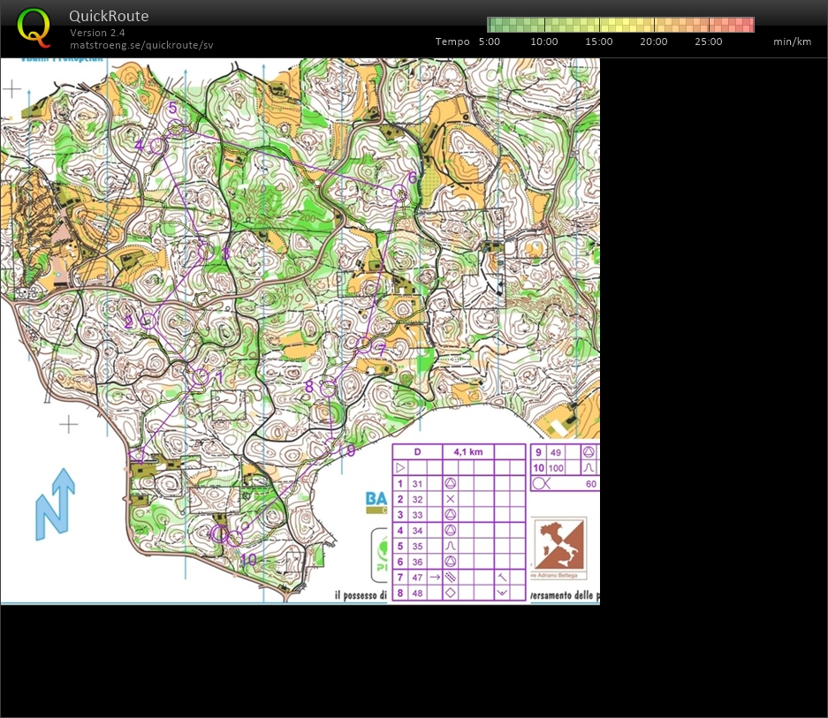Click the QuickRoute Q logo

coord(34,26)
